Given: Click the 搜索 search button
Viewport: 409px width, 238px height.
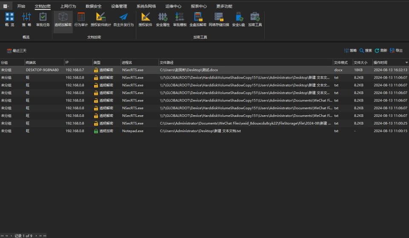Looking at the screenshot, I should (366, 51).
